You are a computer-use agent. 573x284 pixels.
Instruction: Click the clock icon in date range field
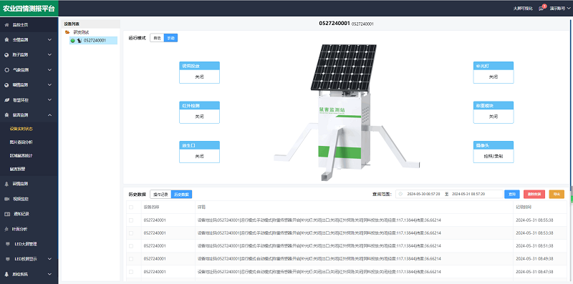[401, 194]
